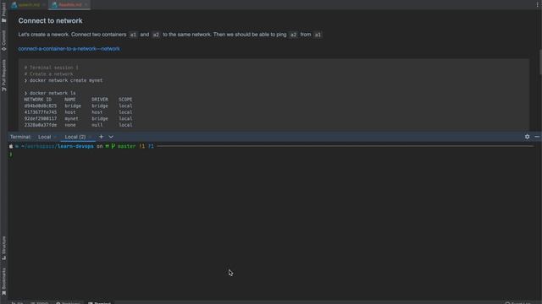542x304 pixels.
Task: Click the SCOPE column header text
Action: click(125, 100)
